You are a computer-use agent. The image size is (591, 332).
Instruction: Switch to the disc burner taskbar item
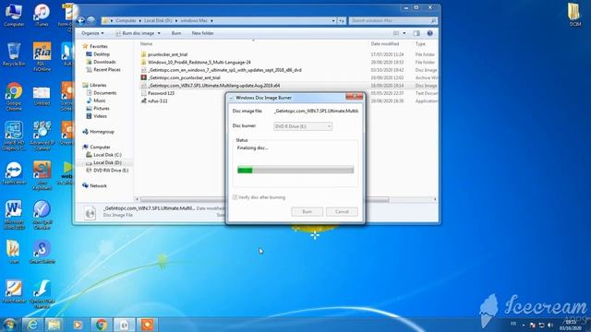[x=124, y=325]
